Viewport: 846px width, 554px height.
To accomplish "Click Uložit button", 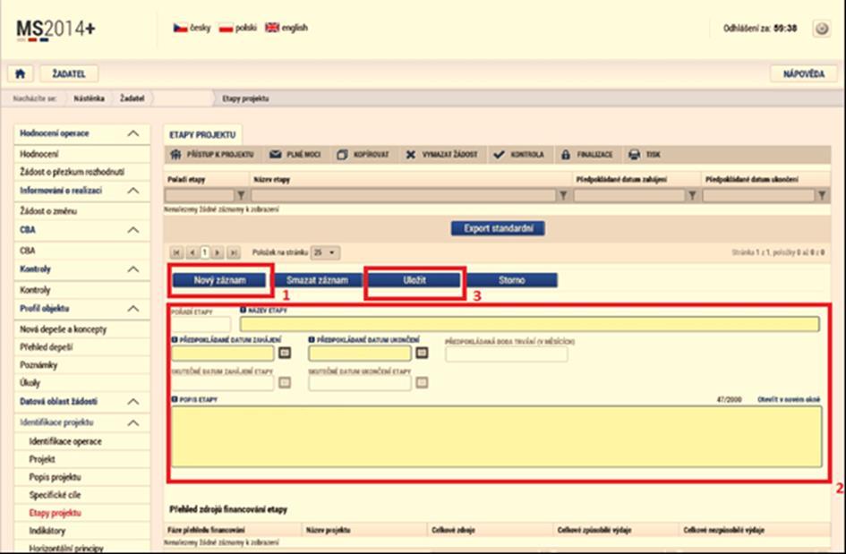I will tap(414, 280).
